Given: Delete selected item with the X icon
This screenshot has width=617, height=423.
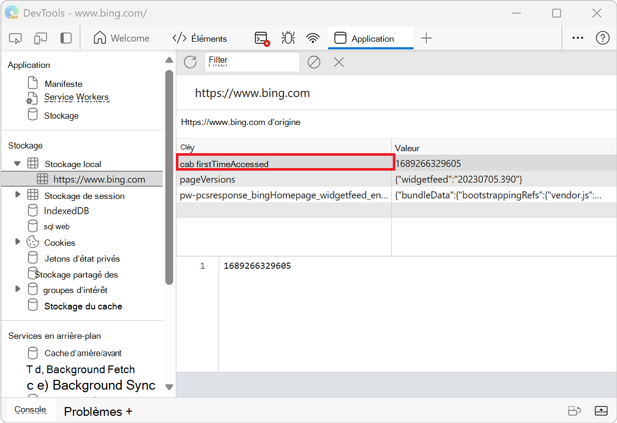Looking at the screenshot, I should (x=338, y=62).
